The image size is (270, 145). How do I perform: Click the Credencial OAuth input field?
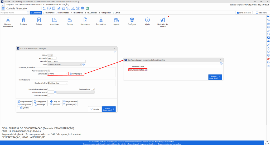[183, 67]
